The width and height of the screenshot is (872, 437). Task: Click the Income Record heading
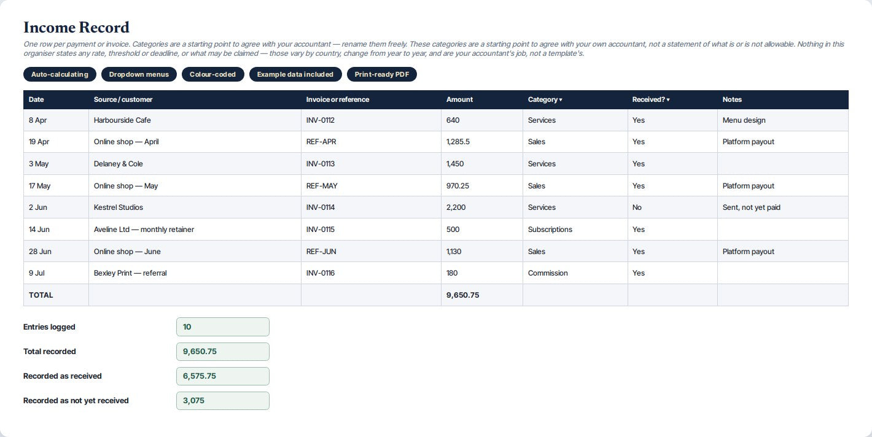(76, 28)
